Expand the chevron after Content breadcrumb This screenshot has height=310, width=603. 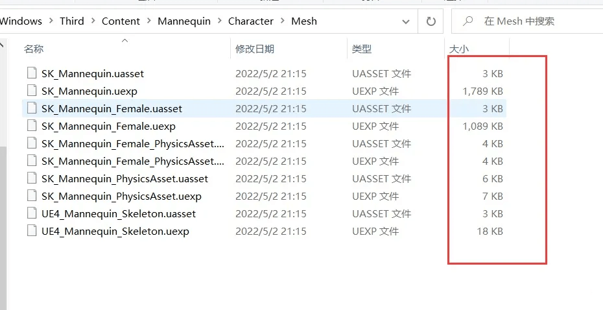click(x=149, y=21)
